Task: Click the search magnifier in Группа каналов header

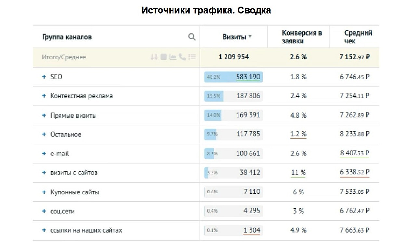Action: pos(192,37)
